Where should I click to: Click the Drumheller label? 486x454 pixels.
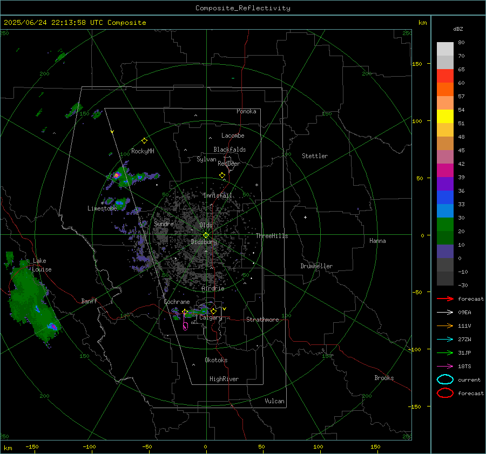coord(316,266)
